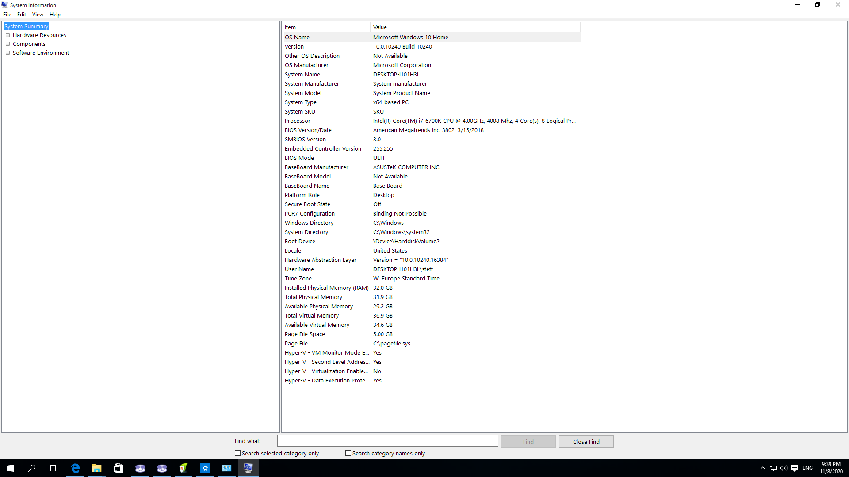Open the File menu in System Information

point(7,15)
